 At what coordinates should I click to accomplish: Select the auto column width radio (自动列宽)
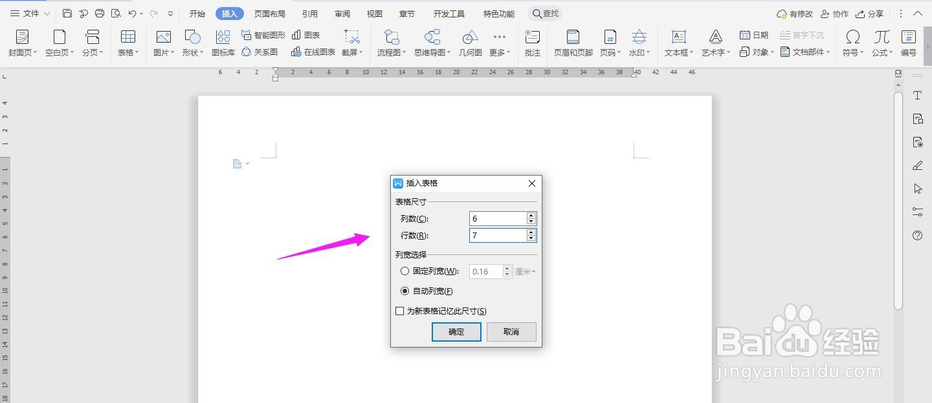[405, 291]
